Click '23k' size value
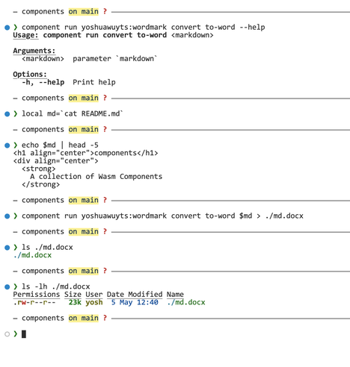Screen dimensions: 350x367 point(75,302)
